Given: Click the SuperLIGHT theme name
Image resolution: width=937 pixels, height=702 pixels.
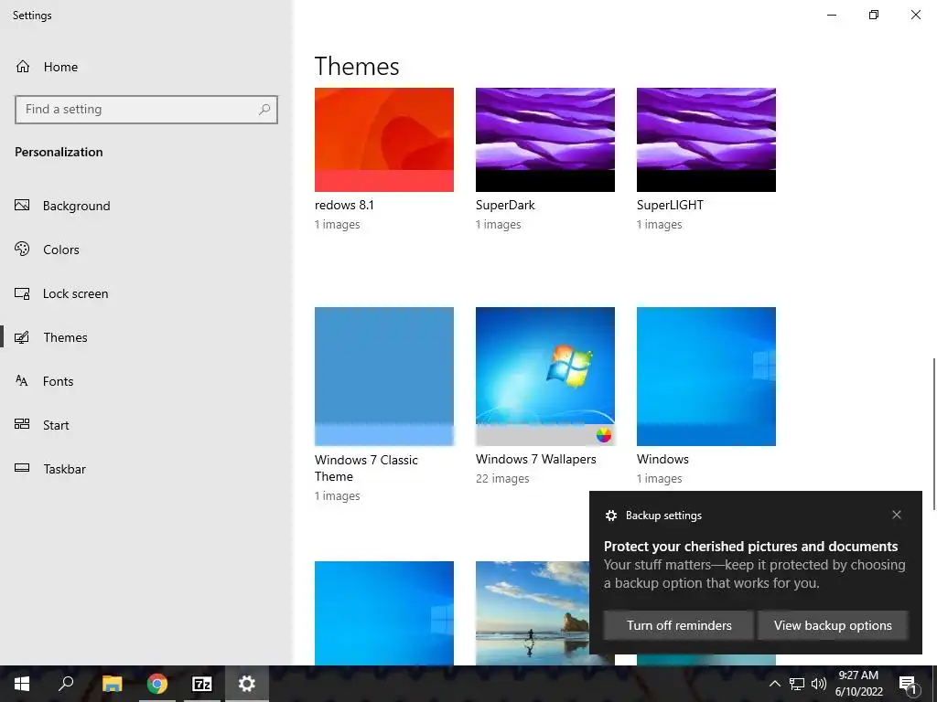Looking at the screenshot, I should click(x=670, y=205).
